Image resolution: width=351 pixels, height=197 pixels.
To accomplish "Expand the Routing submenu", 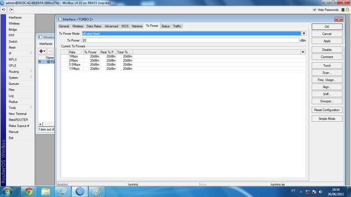I will (x=31, y=71).
